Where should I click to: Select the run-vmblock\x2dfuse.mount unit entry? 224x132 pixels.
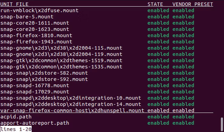(39, 10)
